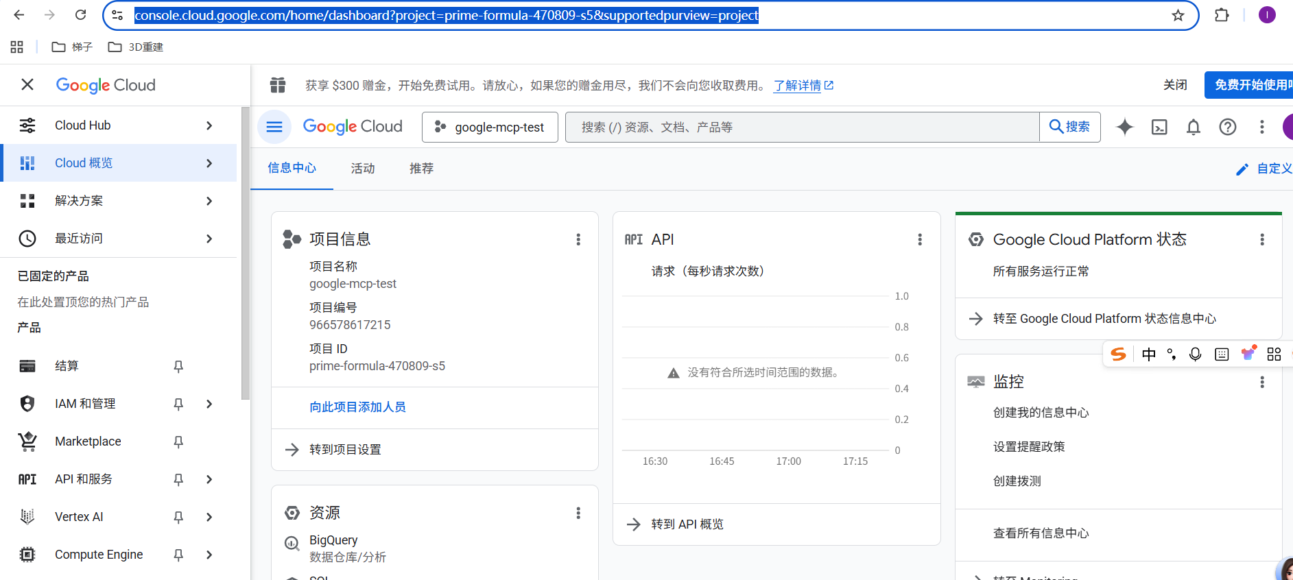The width and height of the screenshot is (1293, 580).
Task: Open more options on API card
Action: pos(920,239)
